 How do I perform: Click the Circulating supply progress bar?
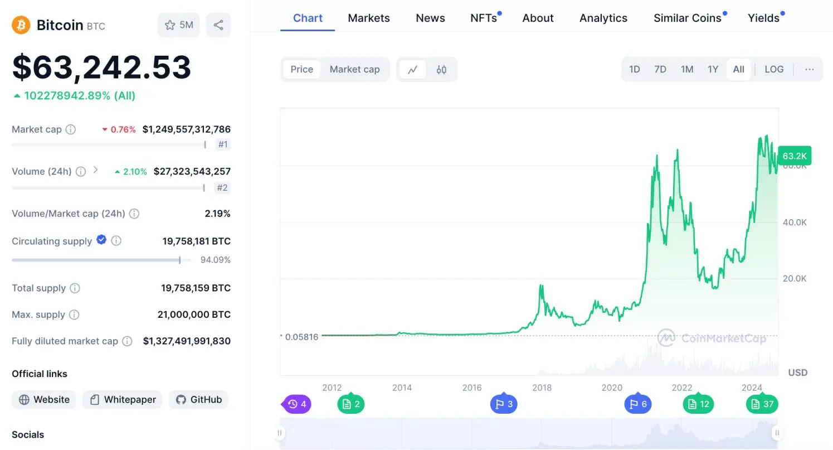tap(101, 260)
